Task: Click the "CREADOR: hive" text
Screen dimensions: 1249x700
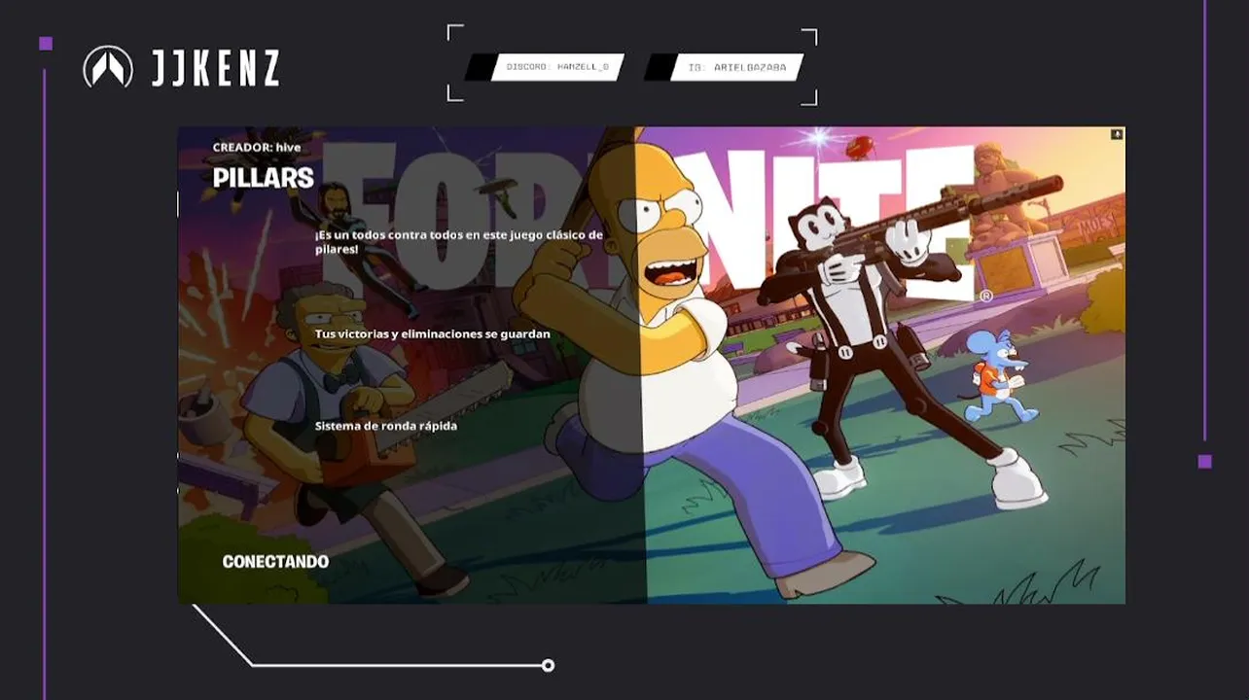Action: tap(257, 148)
